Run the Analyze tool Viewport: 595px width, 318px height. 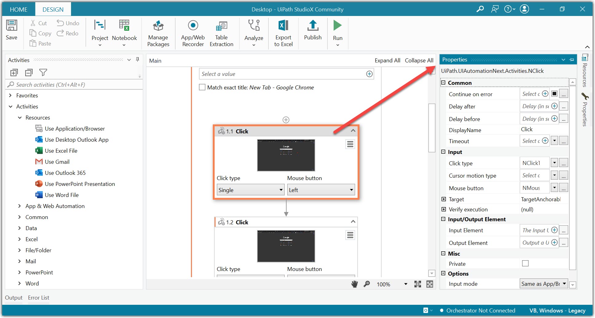(x=254, y=33)
